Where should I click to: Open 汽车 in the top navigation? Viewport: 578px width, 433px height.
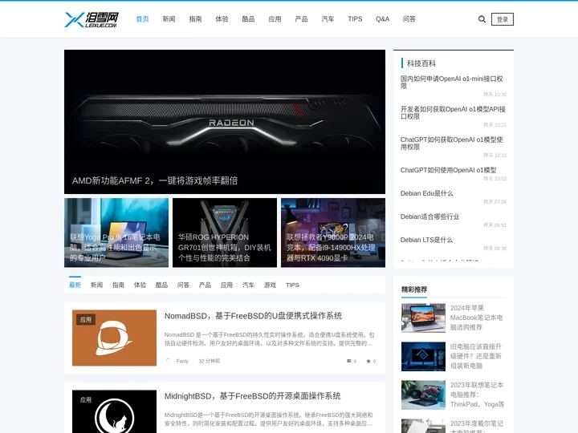tap(328, 19)
